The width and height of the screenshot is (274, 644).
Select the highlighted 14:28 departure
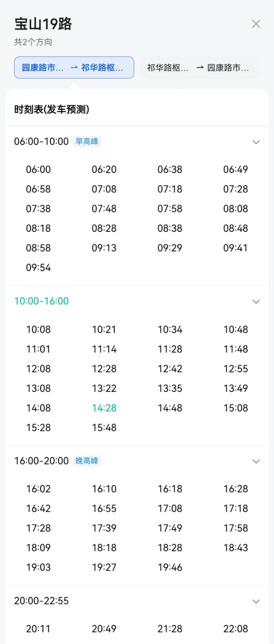[104, 408]
